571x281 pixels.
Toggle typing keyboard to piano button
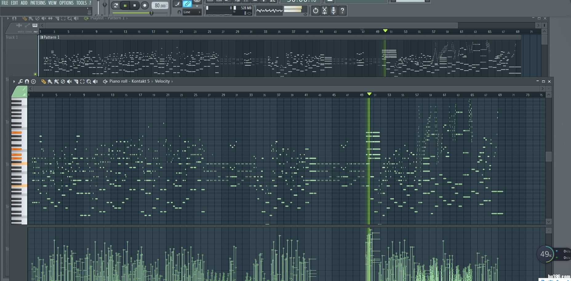177,4
